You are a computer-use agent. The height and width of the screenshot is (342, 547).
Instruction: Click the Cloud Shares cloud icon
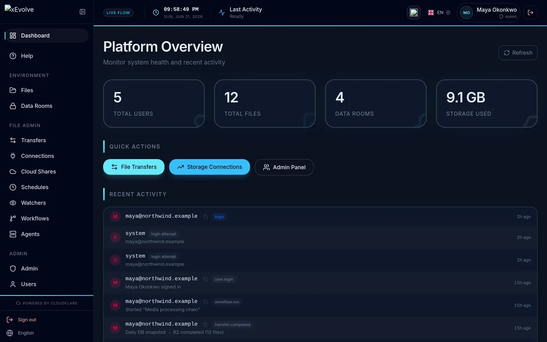click(x=13, y=172)
